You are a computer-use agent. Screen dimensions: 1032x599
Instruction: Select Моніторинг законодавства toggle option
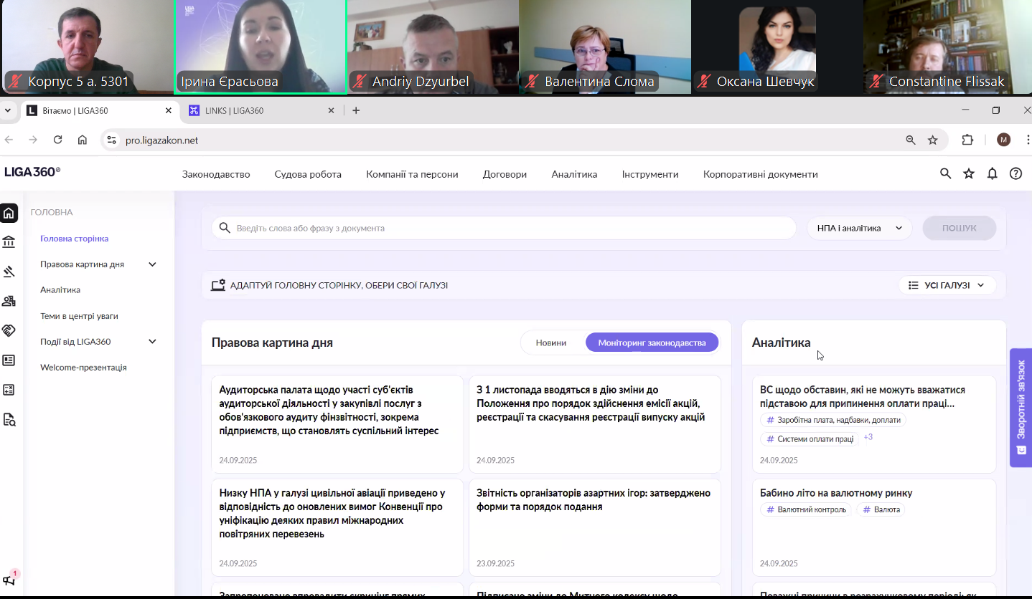652,342
